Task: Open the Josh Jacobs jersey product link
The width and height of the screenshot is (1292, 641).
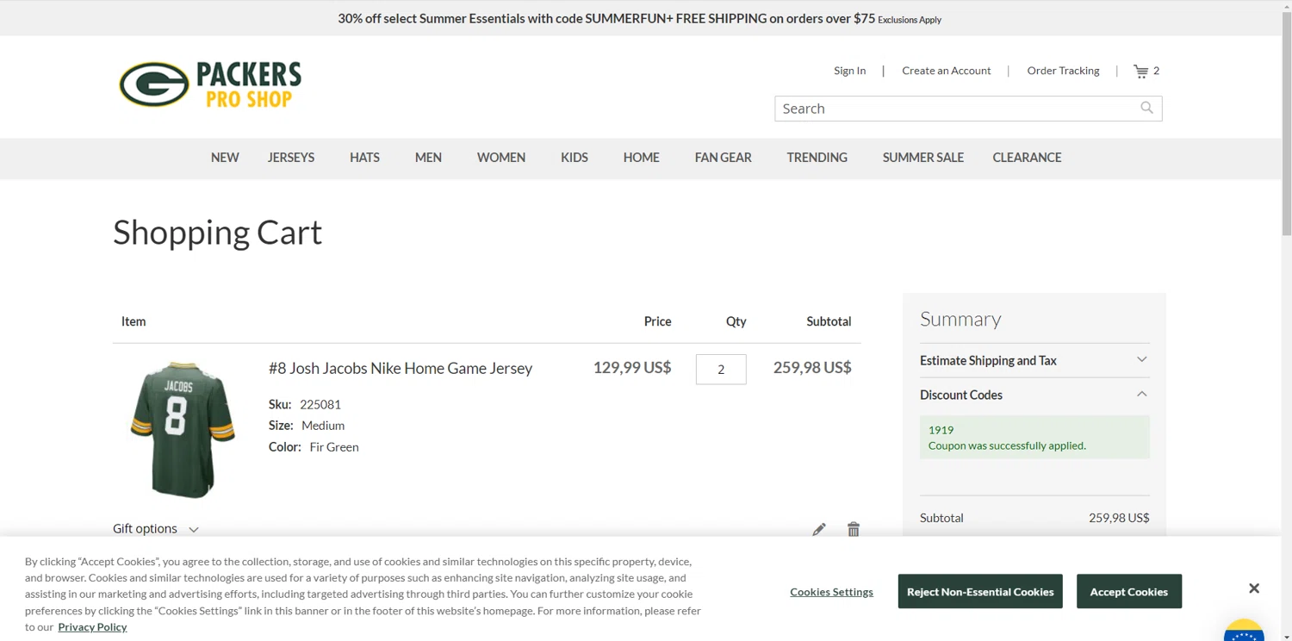Action: pyautogui.click(x=401, y=368)
